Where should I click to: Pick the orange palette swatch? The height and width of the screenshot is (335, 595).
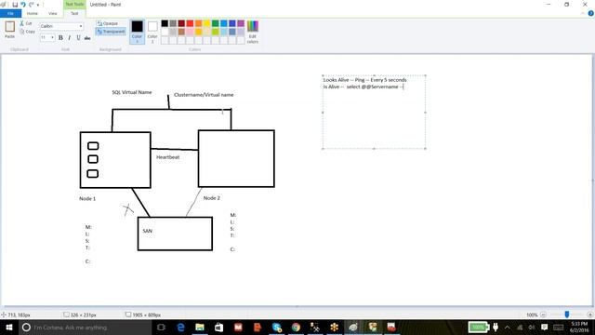(x=198, y=23)
